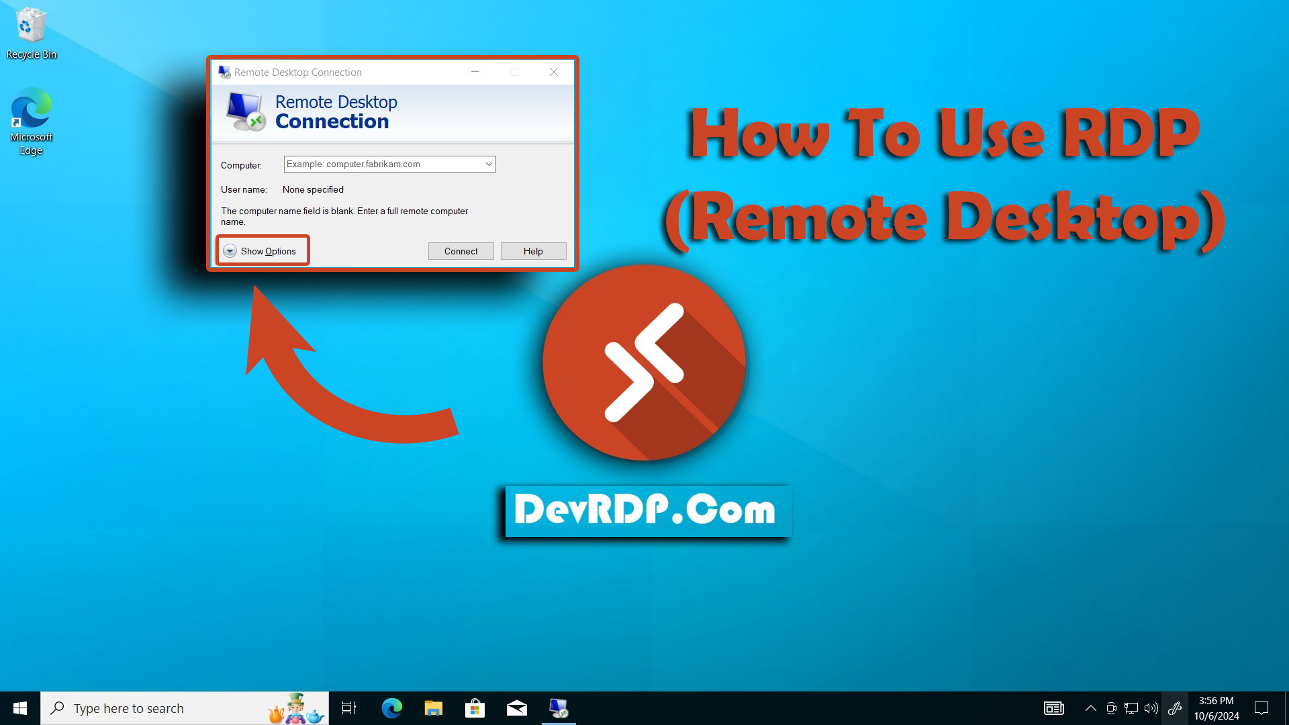Click the Connect button

pos(461,250)
